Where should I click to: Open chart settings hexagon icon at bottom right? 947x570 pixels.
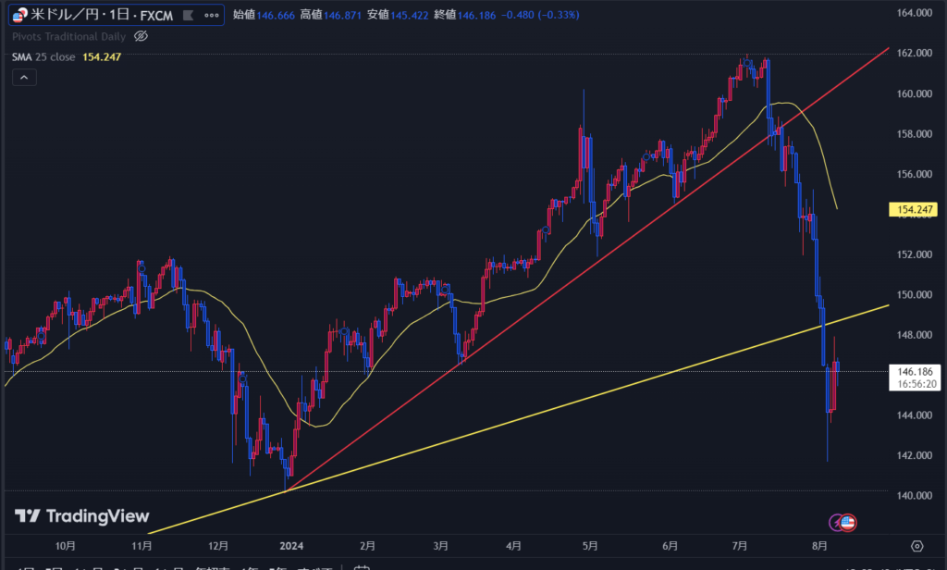coord(916,546)
